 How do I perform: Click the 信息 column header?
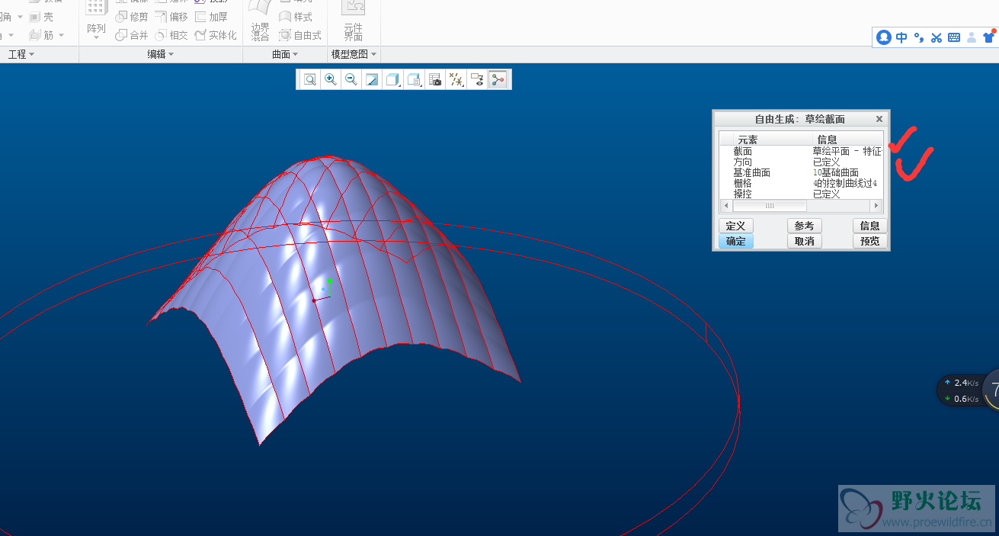828,140
